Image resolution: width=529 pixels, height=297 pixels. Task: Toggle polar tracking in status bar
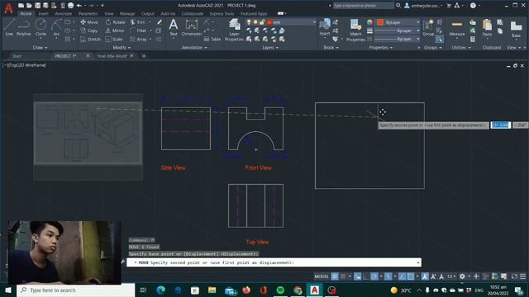coord(374,276)
